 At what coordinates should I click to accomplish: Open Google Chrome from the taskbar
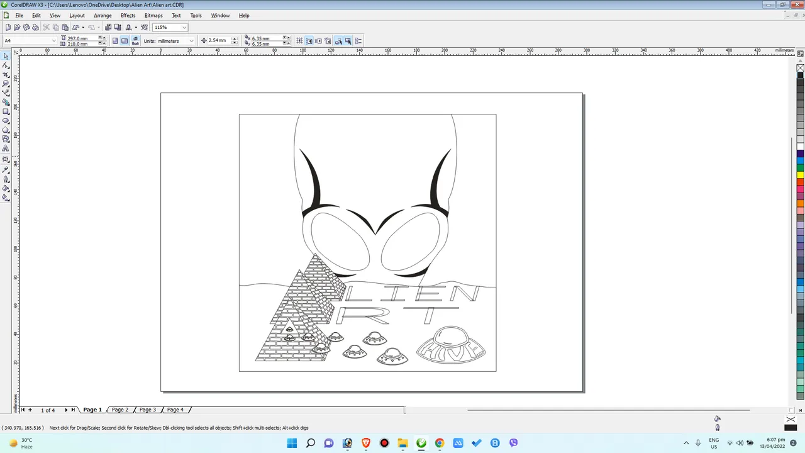pyautogui.click(x=440, y=443)
